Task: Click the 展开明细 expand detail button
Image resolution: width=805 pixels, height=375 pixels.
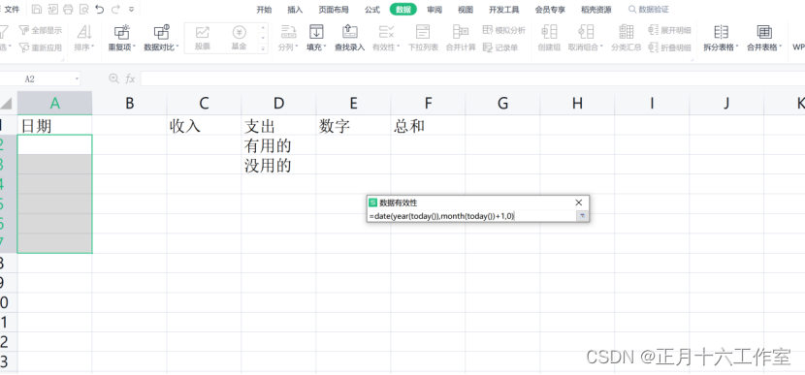Action: coord(669,30)
